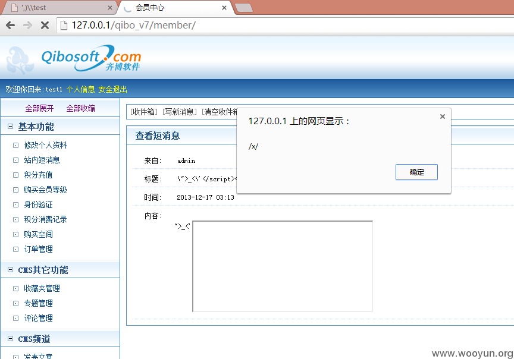Click the browser forward arrow
This screenshot has height=359, width=514.
pyautogui.click(x=27, y=25)
